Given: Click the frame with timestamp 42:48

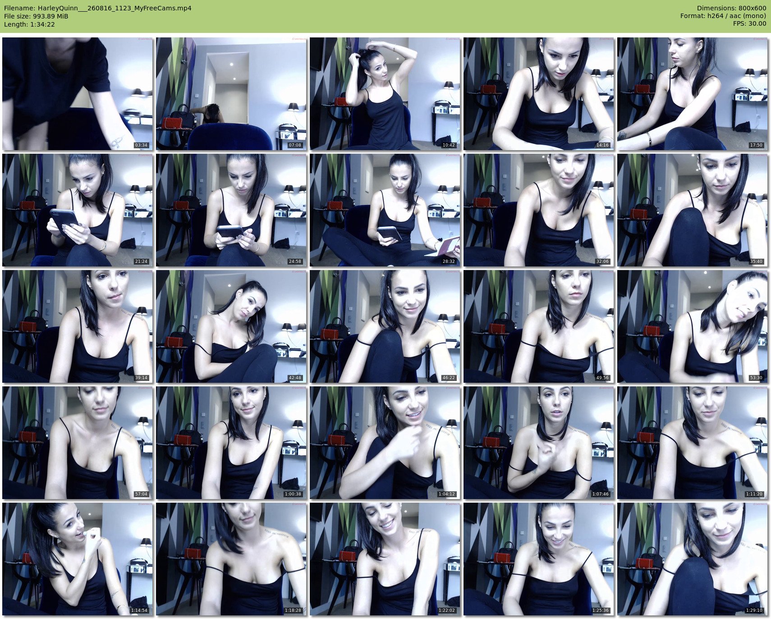Looking at the screenshot, I should pos(231,326).
